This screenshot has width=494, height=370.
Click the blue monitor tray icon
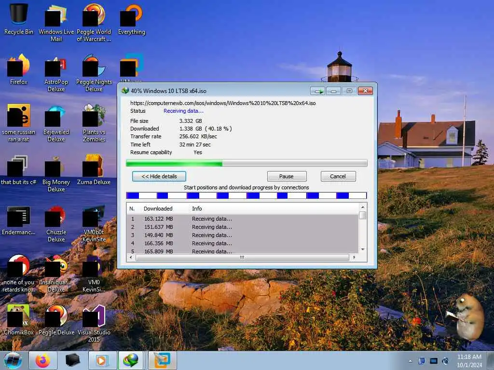(x=434, y=361)
